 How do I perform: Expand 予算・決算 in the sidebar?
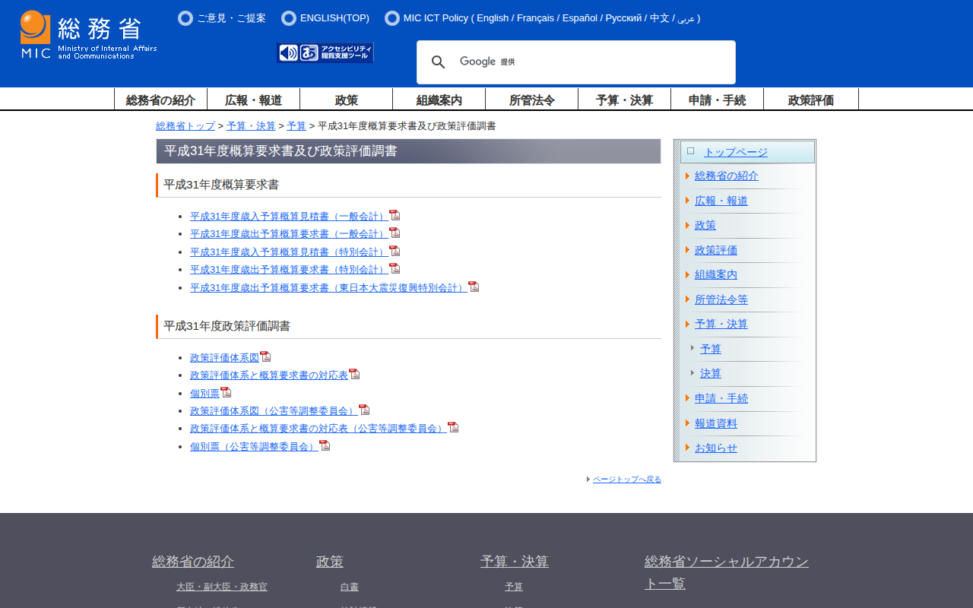click(721, 324)
